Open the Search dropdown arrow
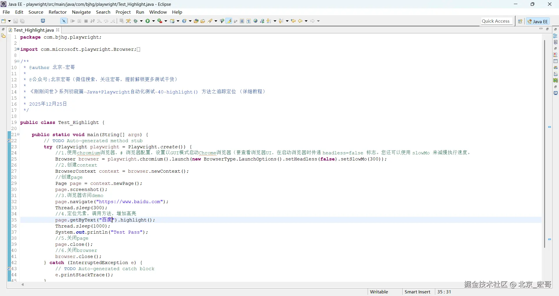 [216, 21]
